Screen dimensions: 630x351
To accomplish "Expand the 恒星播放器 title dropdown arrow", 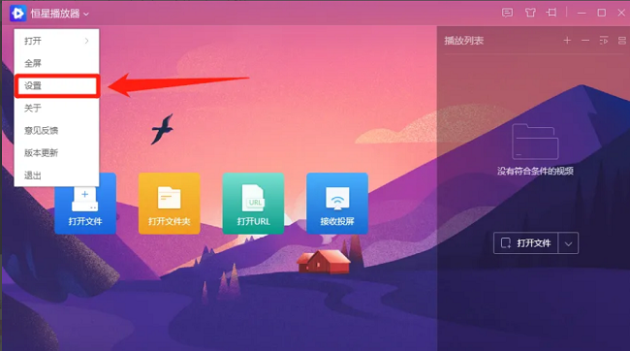I will pyautogui.click(x=86, y=15).
